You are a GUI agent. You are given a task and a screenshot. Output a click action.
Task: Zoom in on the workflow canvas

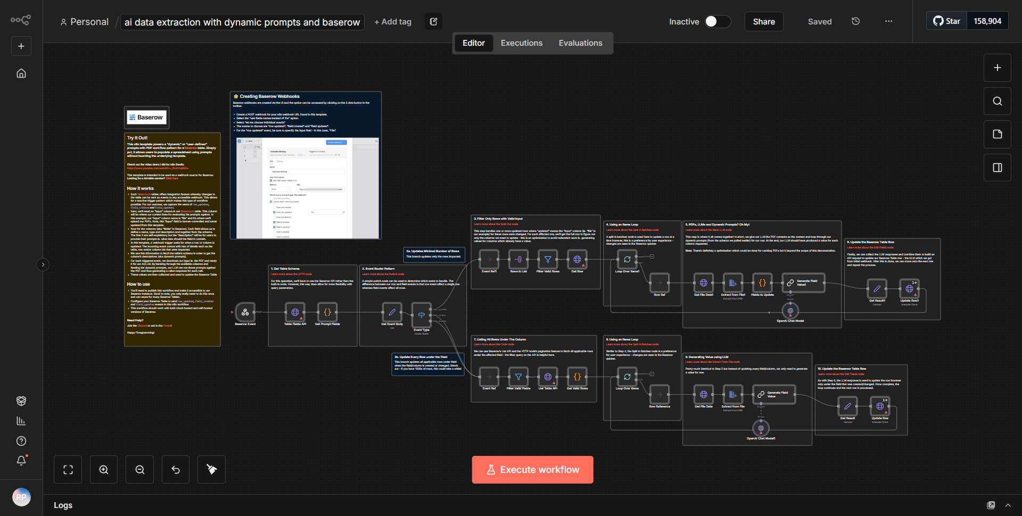(x=103, y=469)
